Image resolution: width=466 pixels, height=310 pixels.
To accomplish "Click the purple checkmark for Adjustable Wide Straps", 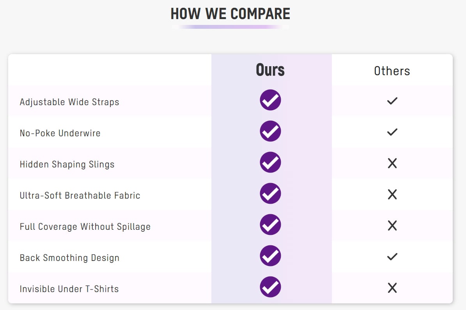I will [x=270, y=100].
